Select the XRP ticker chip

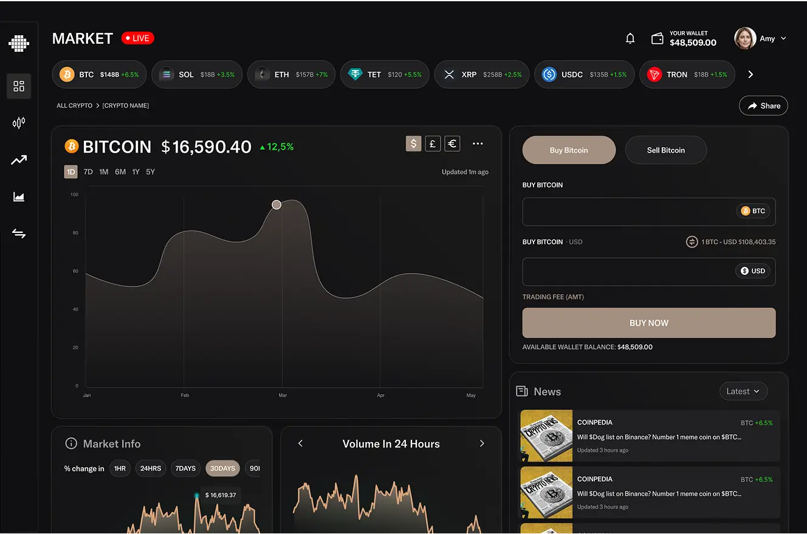(481, 74)
